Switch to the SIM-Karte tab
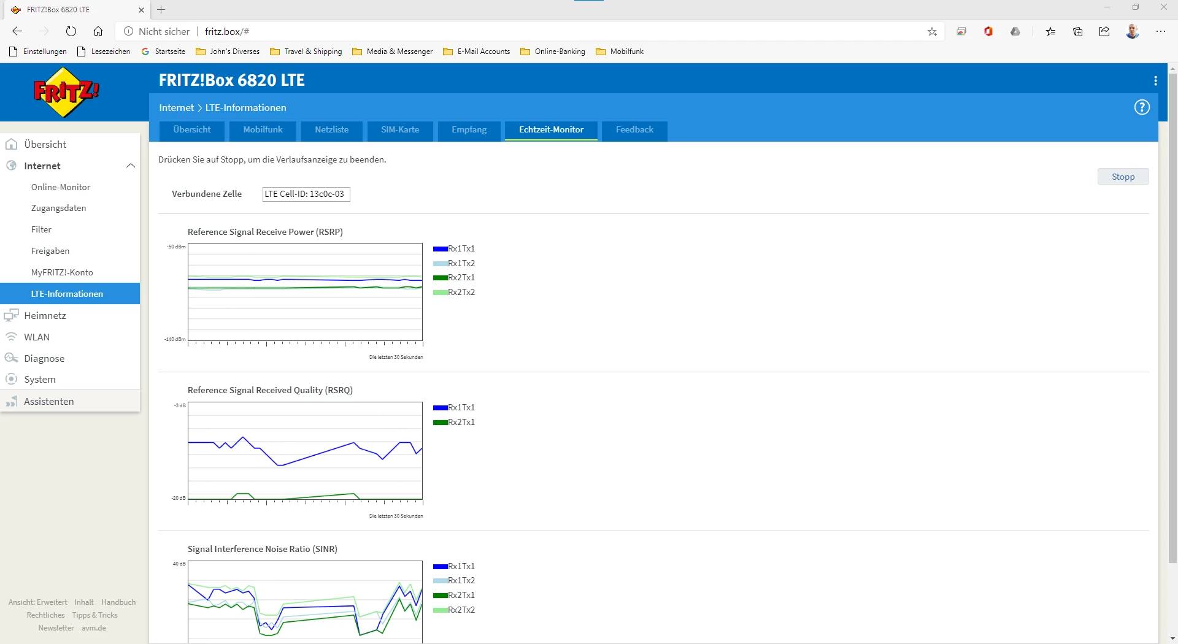 [400, 130]
